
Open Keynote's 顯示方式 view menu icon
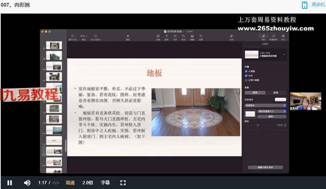(73, 36)
